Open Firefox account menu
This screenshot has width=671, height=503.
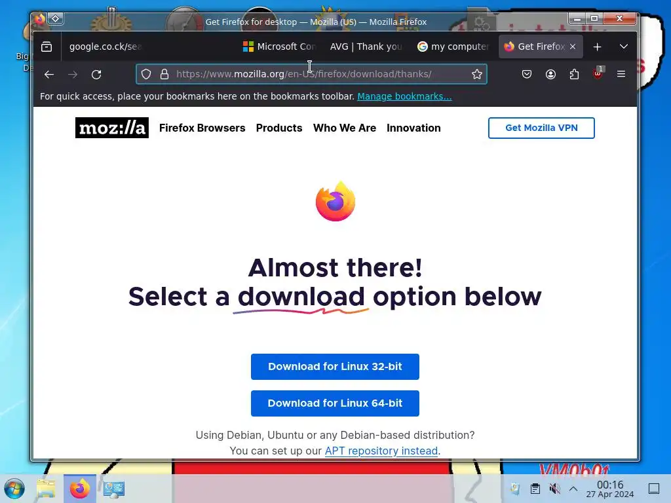click(550, 74)
